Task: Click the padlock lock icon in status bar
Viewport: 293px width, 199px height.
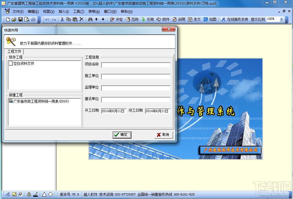Action: coord(29,194)
